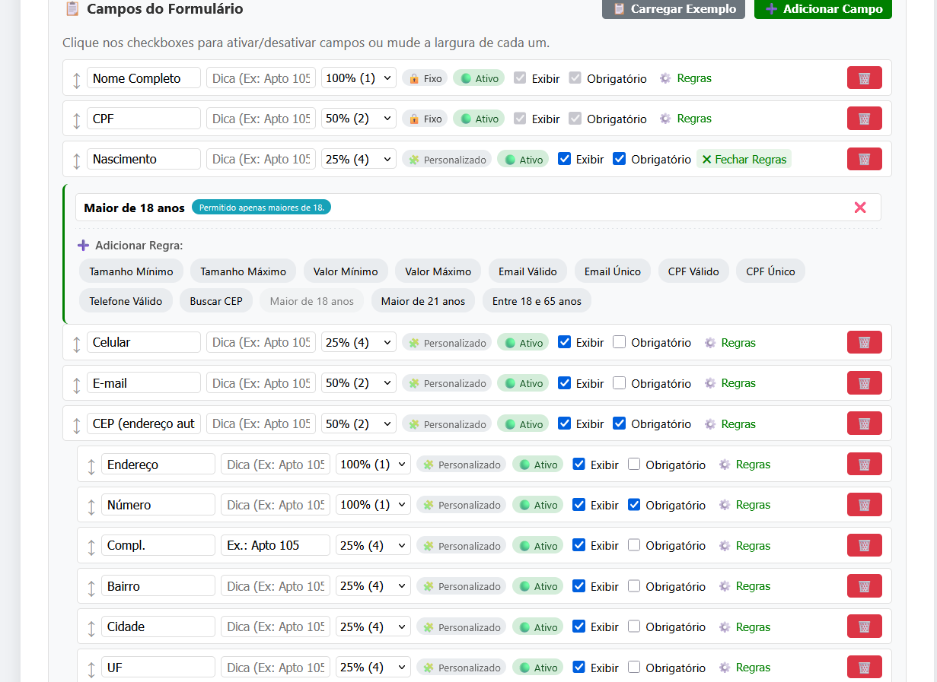Enable Obrigatório checkbox for Celular
The height and width of the screenshot is (682, 937).
tap(619, 342)
